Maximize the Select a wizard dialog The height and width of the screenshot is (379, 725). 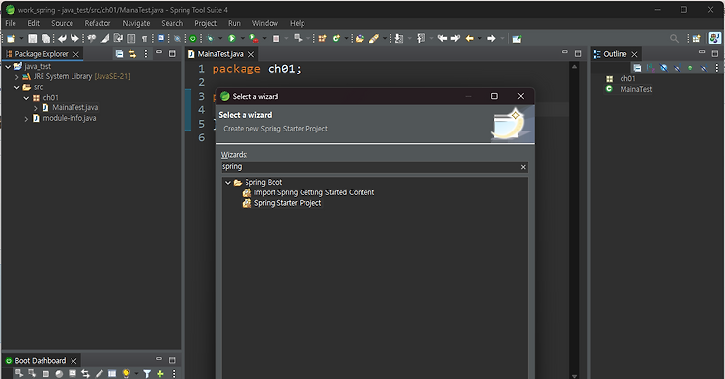tap(494, 96)
